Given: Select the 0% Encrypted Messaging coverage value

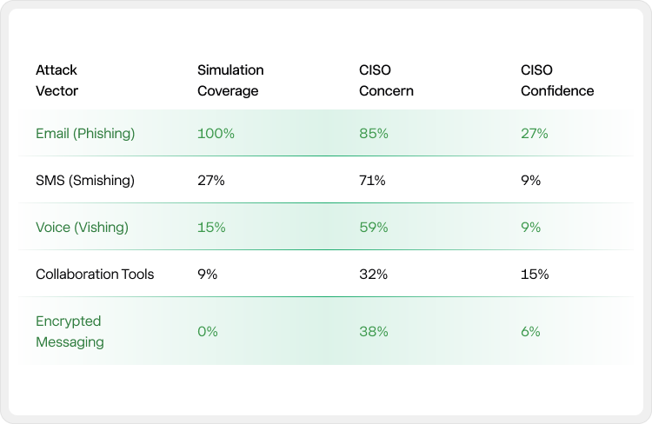Looking at the screenshot, I should tap(208, 331).
